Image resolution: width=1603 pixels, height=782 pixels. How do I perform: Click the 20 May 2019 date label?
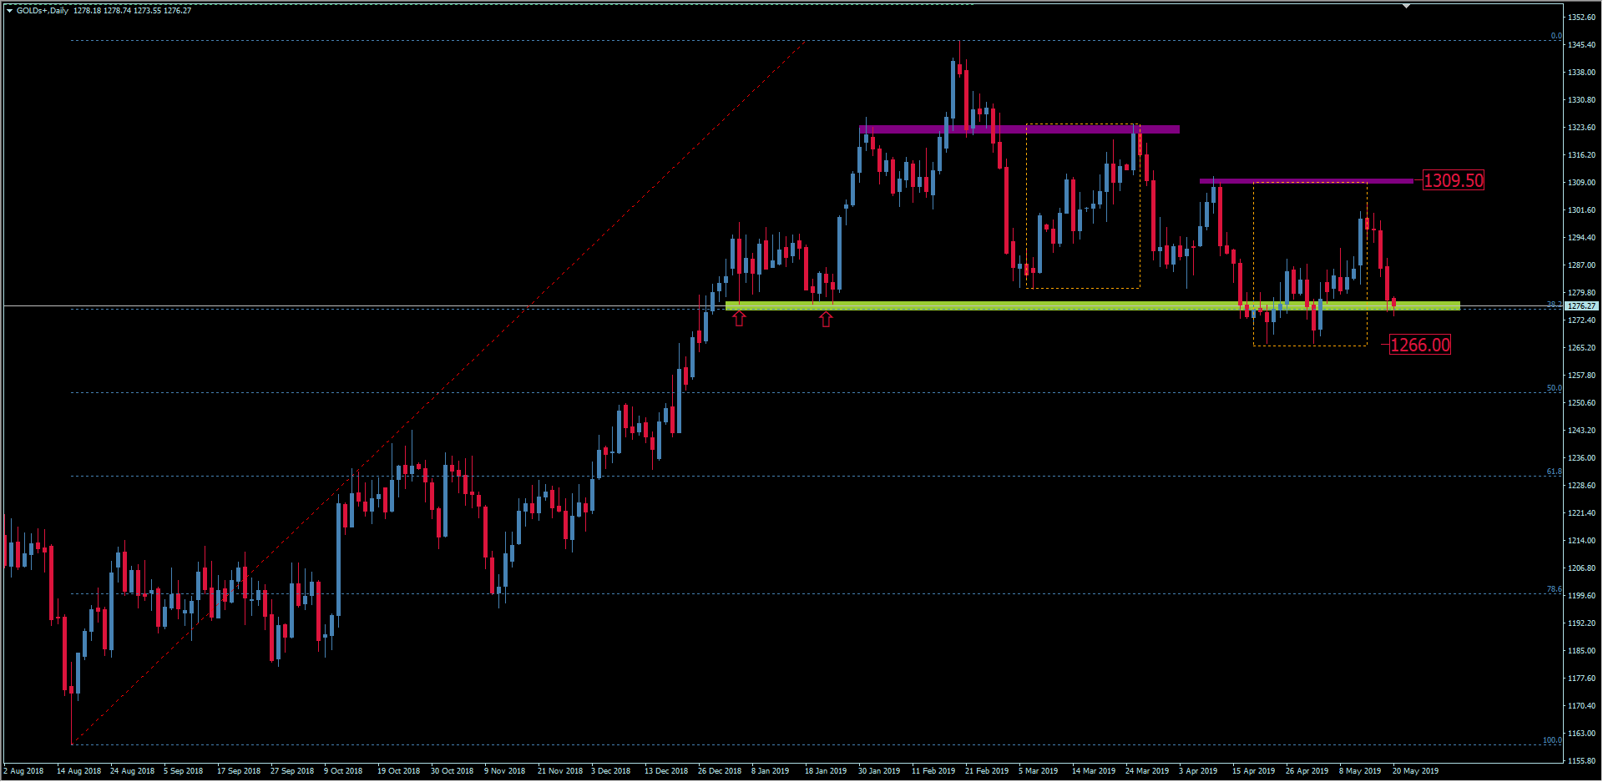pyautogui.click(x=1415, y=771)
